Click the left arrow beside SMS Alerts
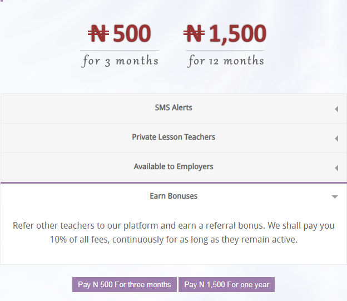 coord(336,109)
